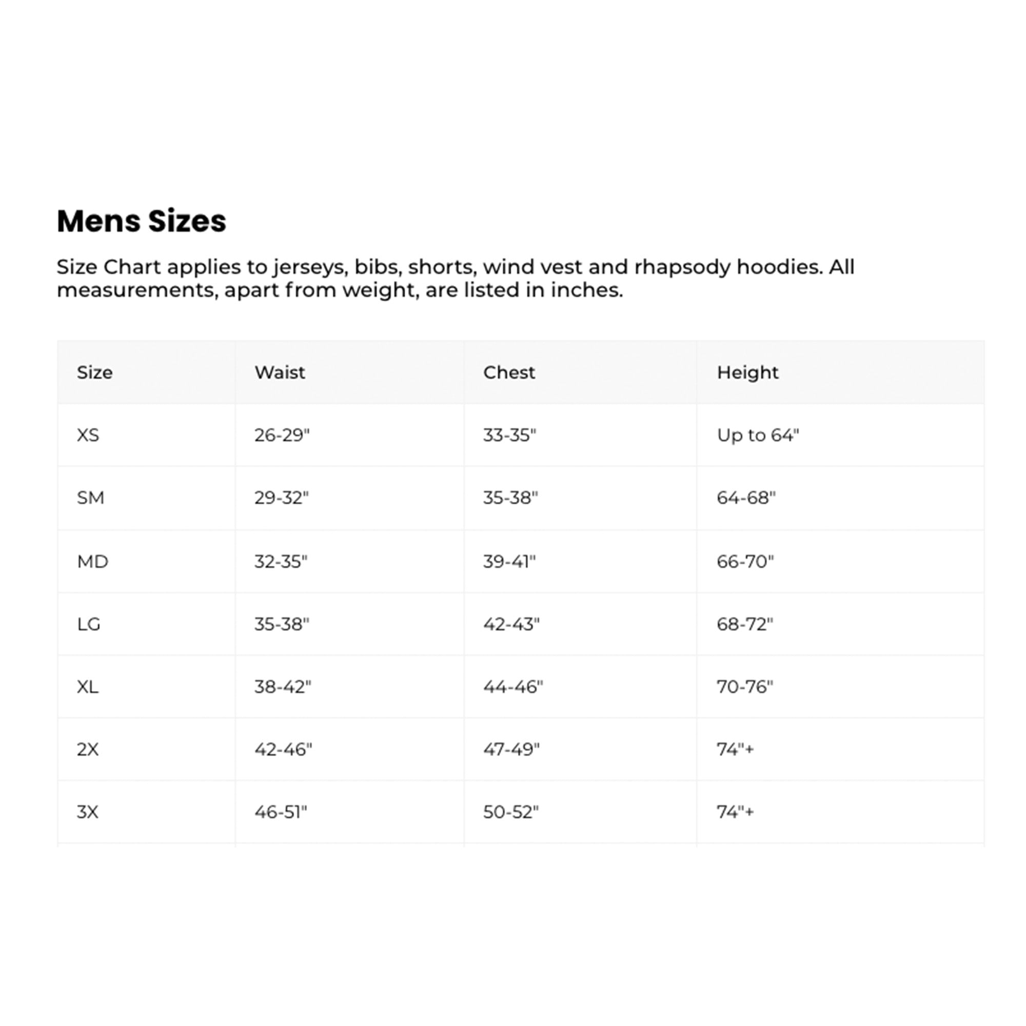Select the MD size row label
Viewport: 1026px width, 1026px height.
point(92,561)
